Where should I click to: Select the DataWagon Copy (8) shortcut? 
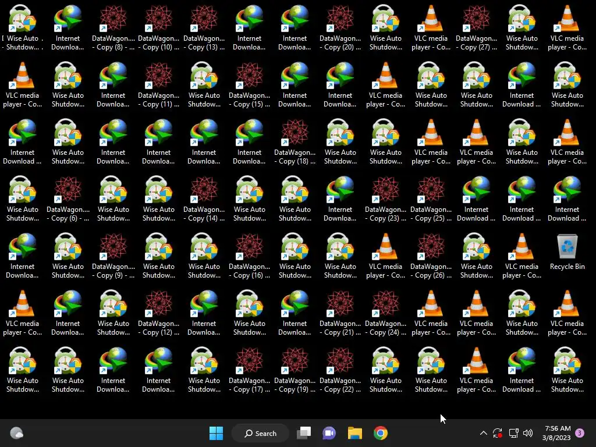[113, 28]
